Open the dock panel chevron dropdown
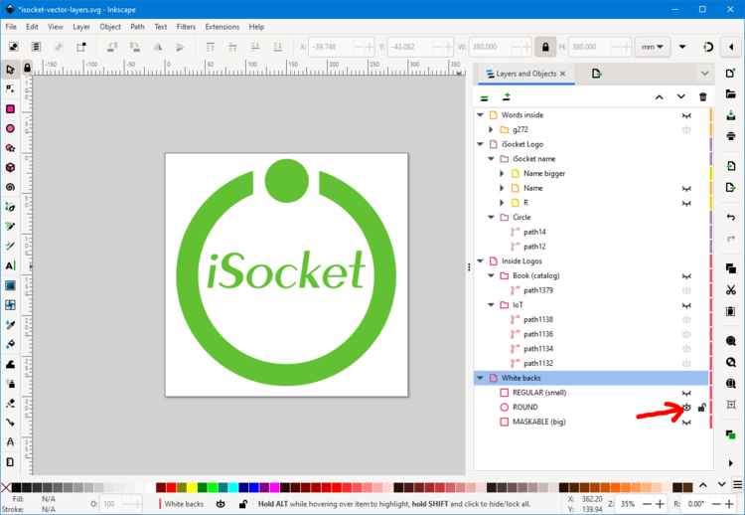The width and height of the screenshot is (745, 515). coord(704,74)
